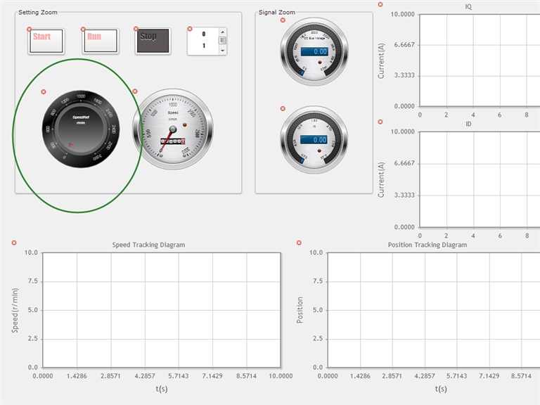This screenshot has height=405, width=540.
Task: Click the 10.0000 tick on Speed Tracking x-axis
Action: (281, 376)
